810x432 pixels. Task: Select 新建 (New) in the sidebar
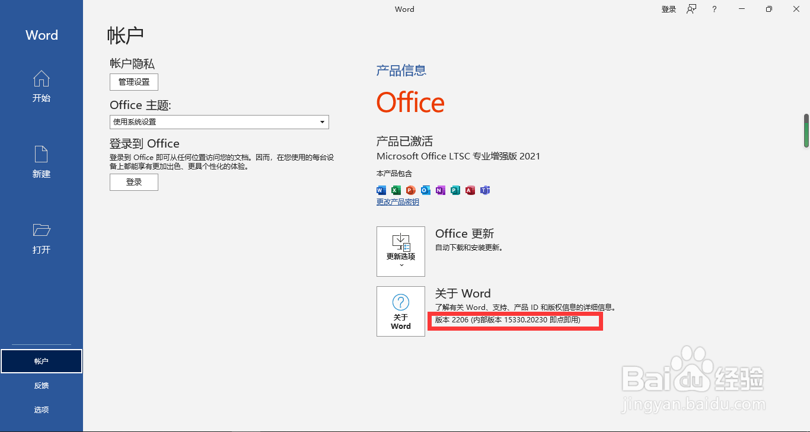[42, 162]
